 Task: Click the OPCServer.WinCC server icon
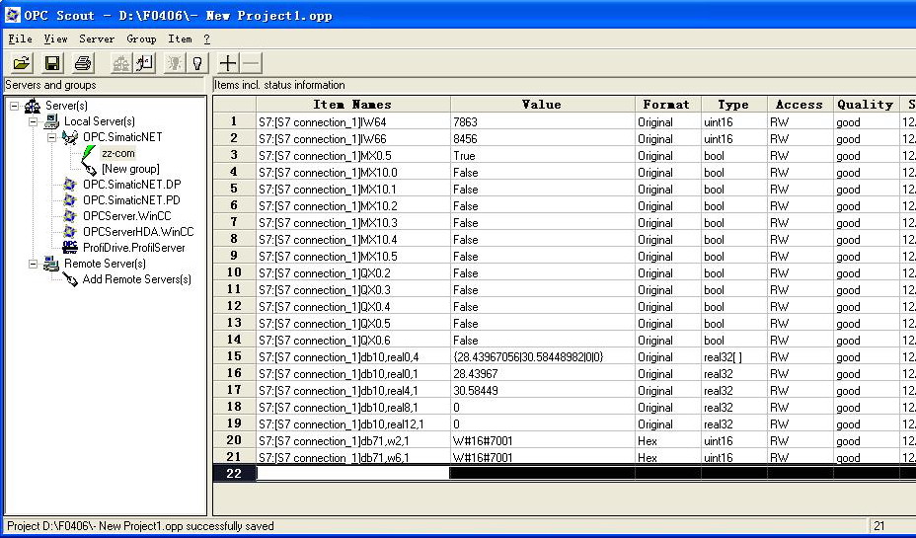point(70,216)
